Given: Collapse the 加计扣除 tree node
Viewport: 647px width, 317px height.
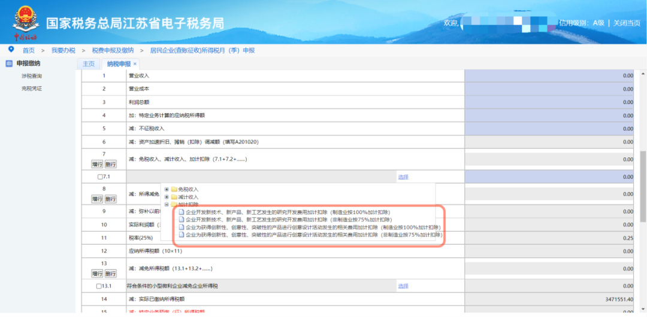Looking at the screenshot, I should (167, 205).
